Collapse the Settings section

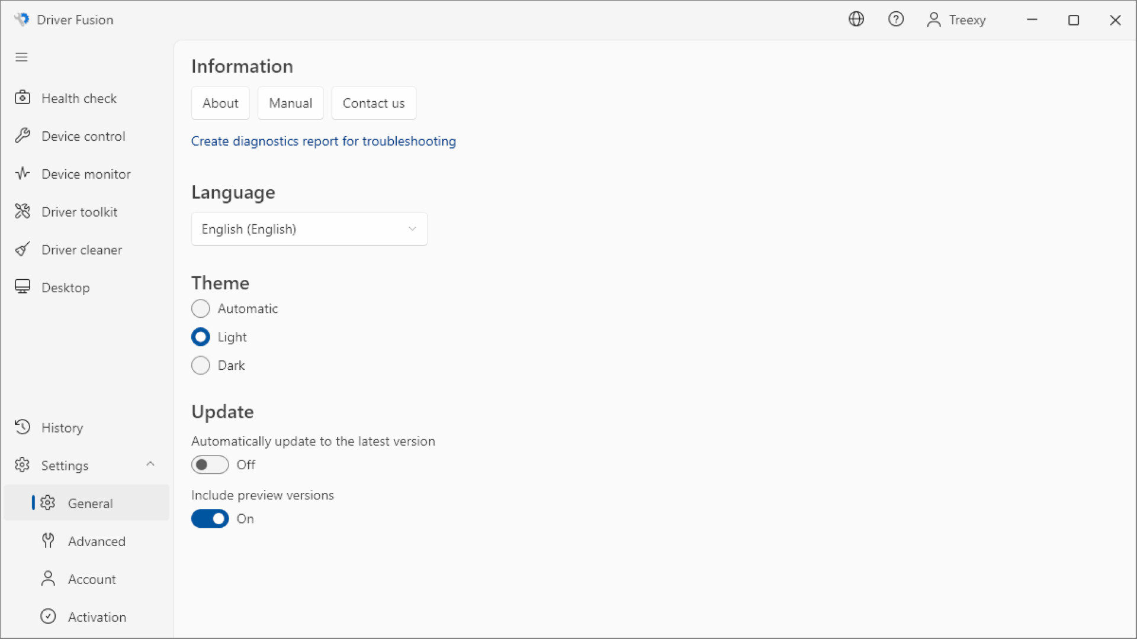(150, 464)
